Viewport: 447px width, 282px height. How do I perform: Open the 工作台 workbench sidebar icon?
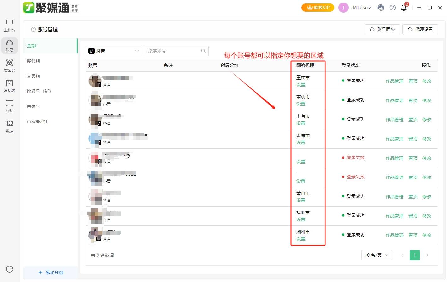pos(9,25)
